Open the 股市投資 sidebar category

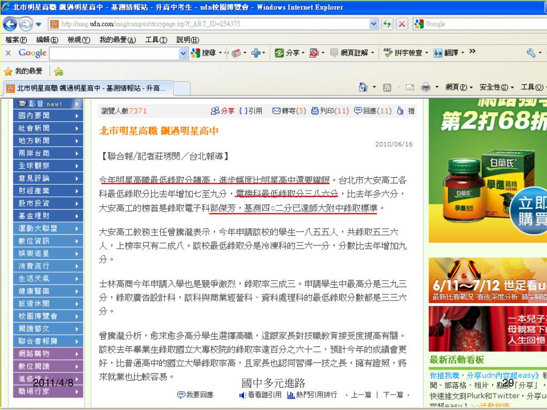click(x=48, y=203)
